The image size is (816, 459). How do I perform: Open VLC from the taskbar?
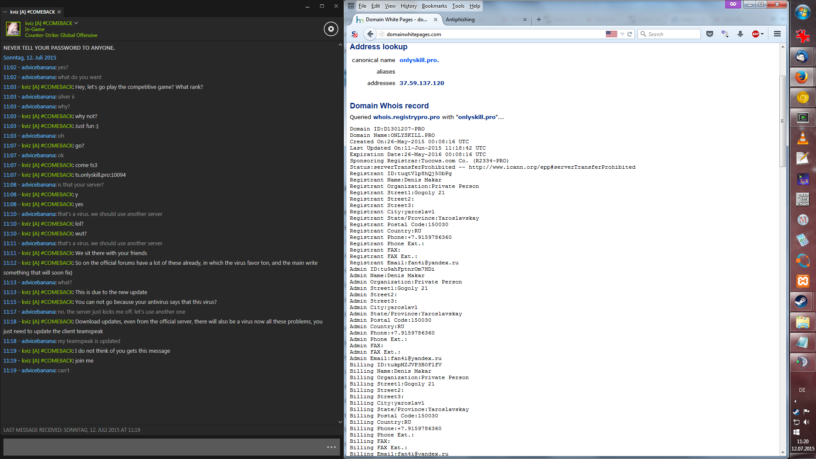802,139
